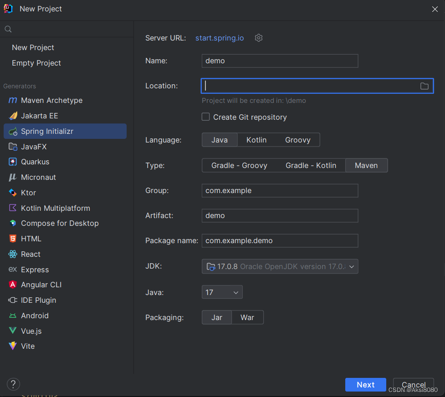Choose Gradle - Groovy build type
445x397 pixels.
tap(239, 165)
